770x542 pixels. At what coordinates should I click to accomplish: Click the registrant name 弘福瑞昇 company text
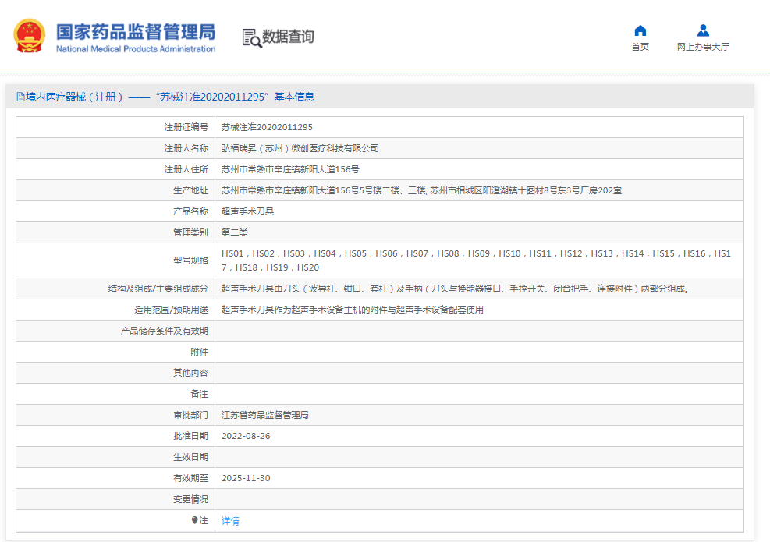300,148
